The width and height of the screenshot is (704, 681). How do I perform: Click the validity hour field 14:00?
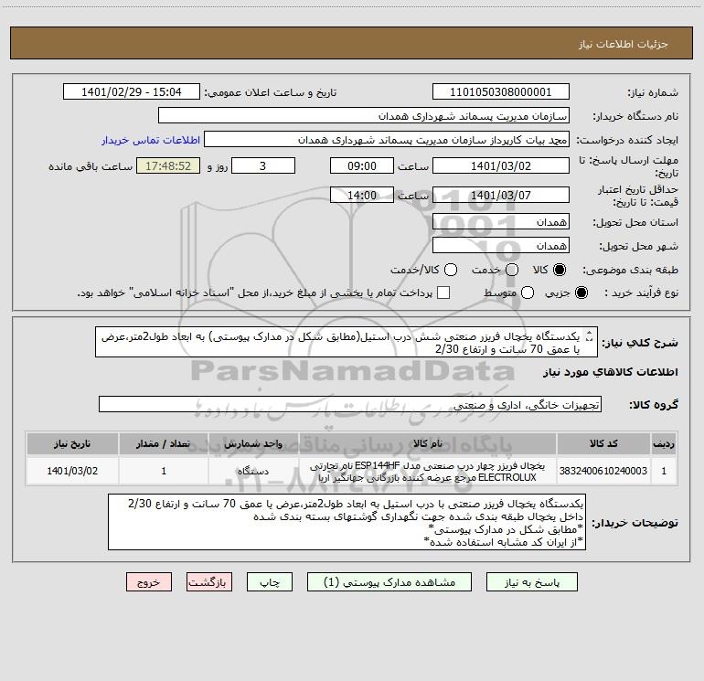point(362,195)
